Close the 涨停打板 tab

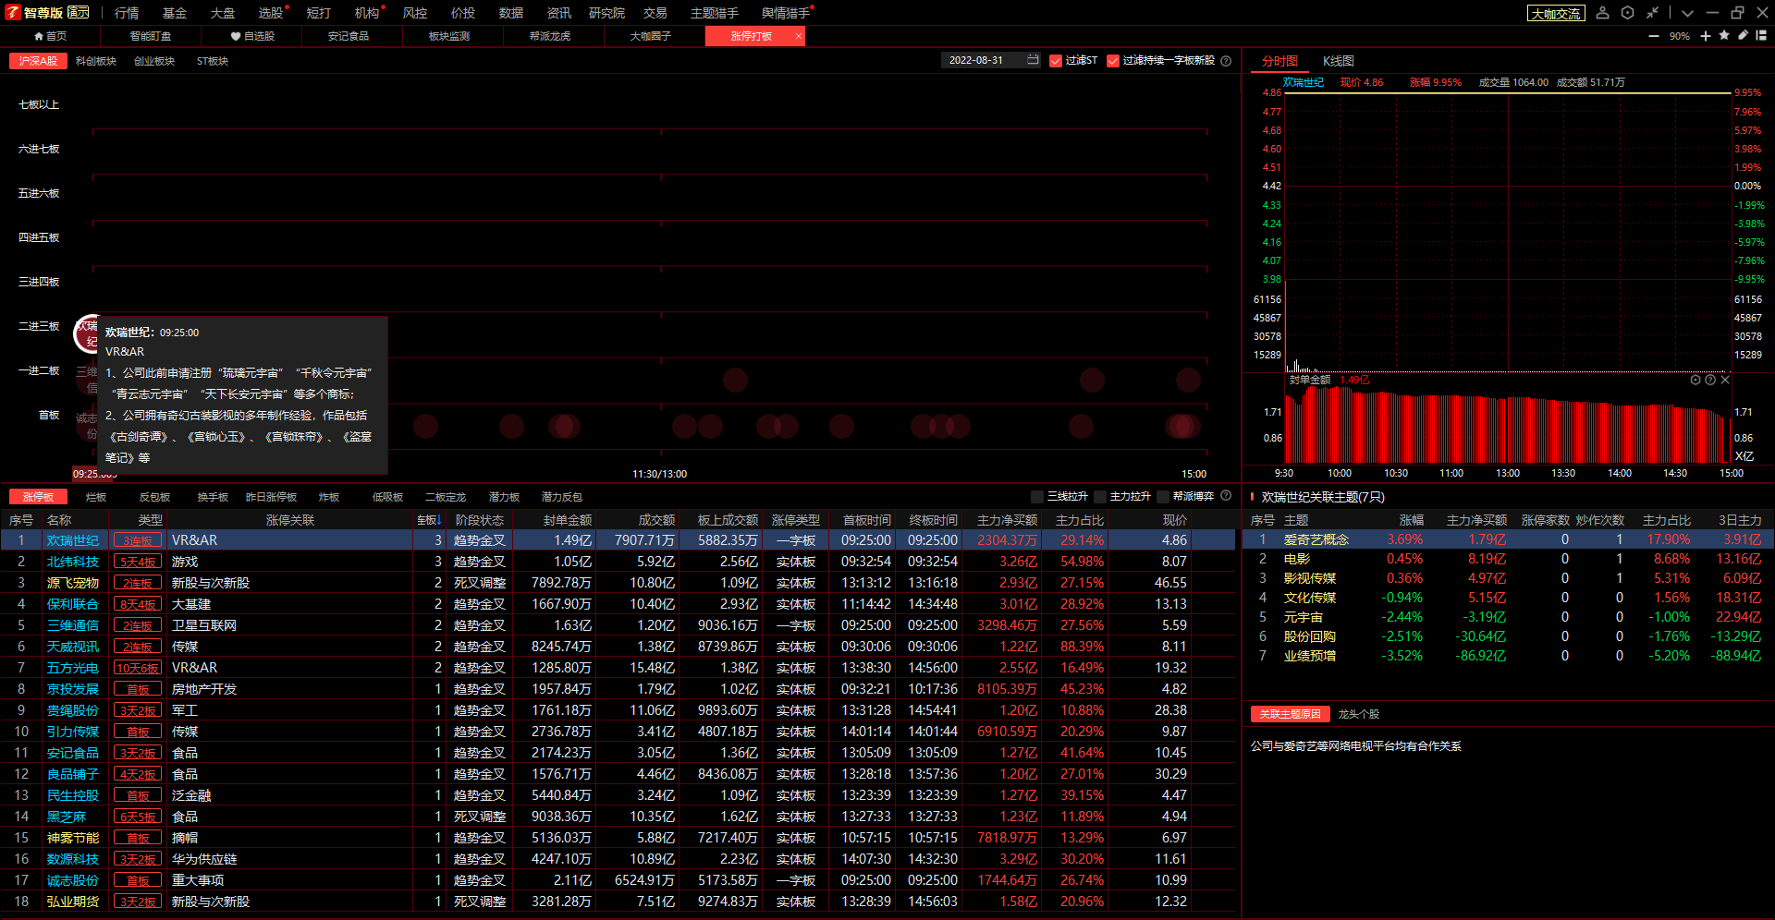coord(798,36)
